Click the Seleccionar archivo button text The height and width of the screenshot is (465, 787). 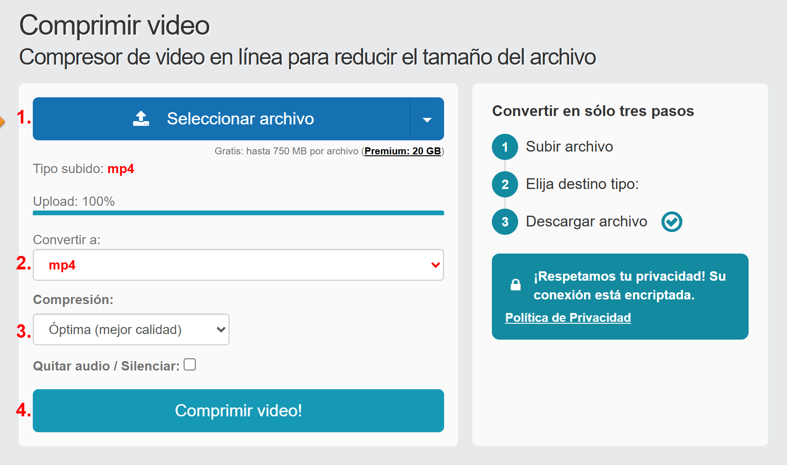(x=240, y=119)
